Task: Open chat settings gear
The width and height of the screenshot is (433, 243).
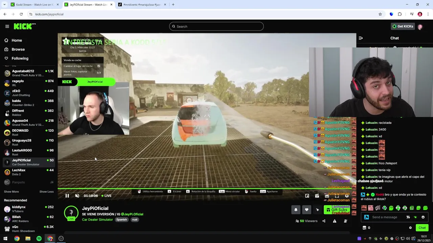Action: point(410,228)
